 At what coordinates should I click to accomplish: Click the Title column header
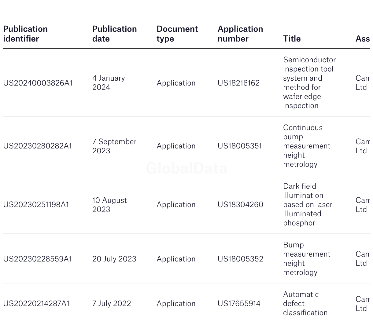pos(292,39)
